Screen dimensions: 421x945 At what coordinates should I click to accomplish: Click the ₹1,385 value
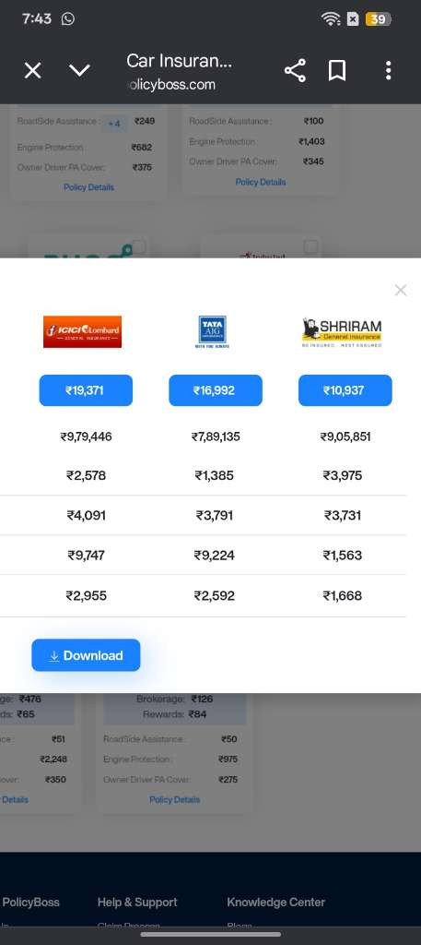[x=214, y=475]
